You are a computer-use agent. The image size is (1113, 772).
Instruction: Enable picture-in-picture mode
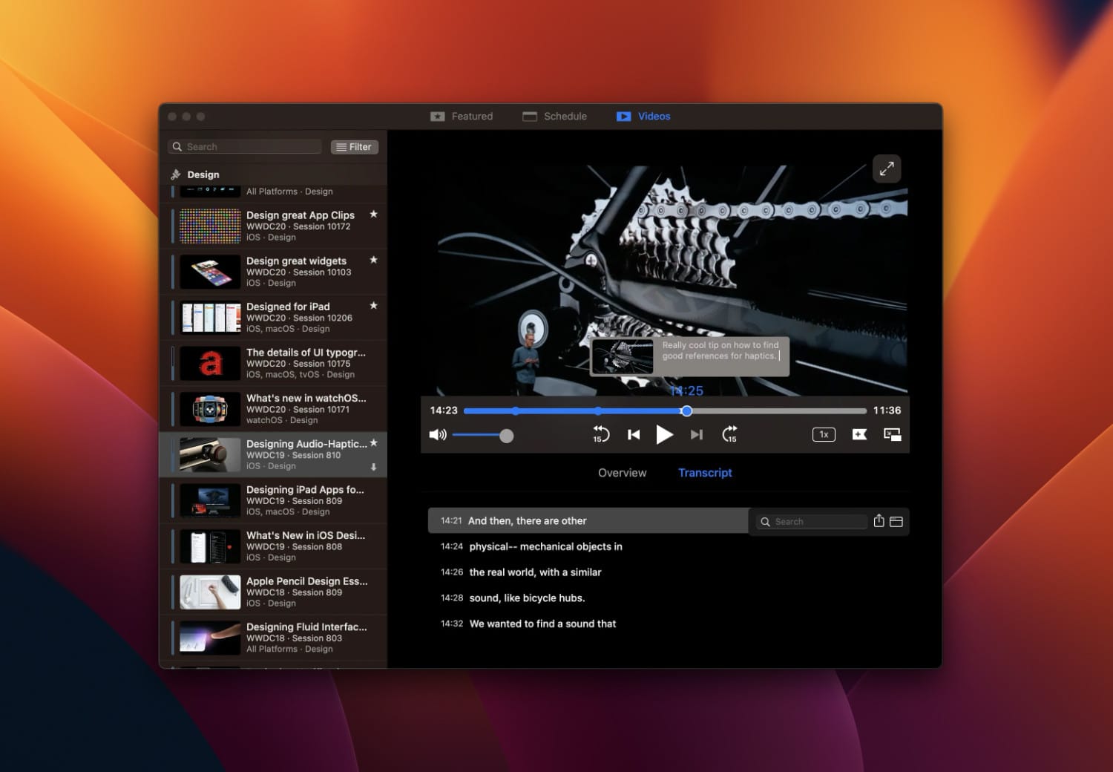(x=892, y=435)
